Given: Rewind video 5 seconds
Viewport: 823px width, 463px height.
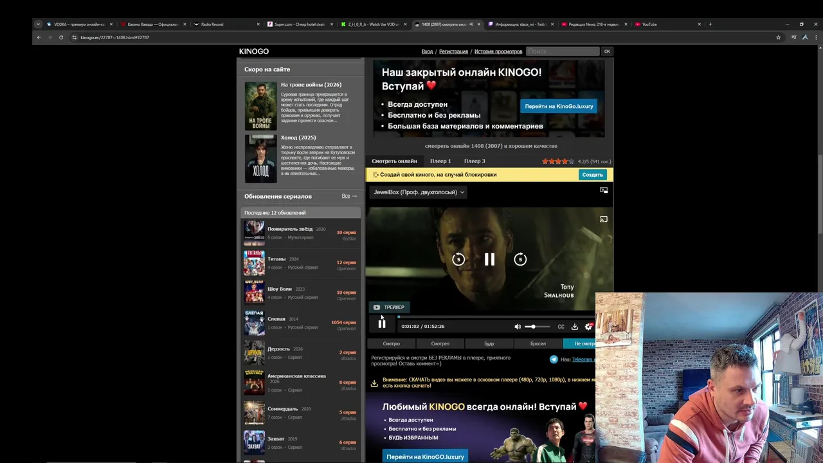Looking at the screenshot, I should [458, 259].
